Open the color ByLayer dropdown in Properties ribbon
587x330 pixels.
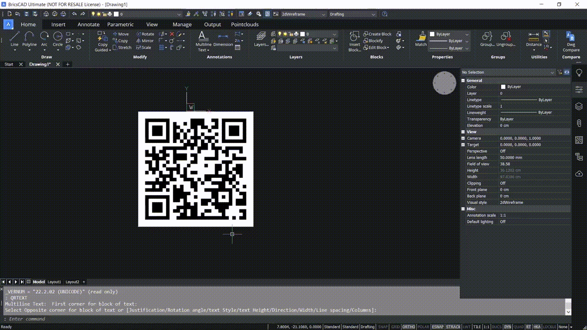pos(449,34)
